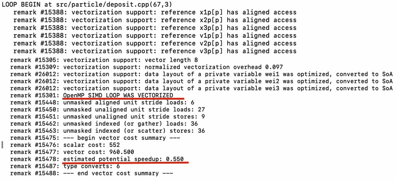Click the wei3 converted to SoA remark

pos(201,88)
